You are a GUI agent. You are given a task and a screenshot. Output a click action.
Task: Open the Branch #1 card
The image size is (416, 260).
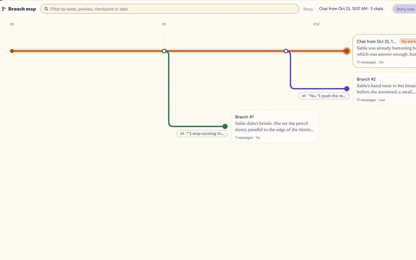pos(275,127)
